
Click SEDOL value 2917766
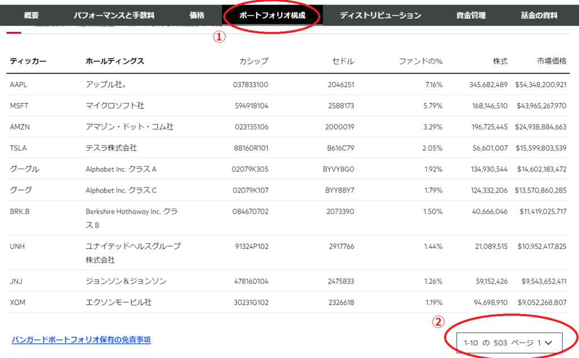(x=342, y=246)
